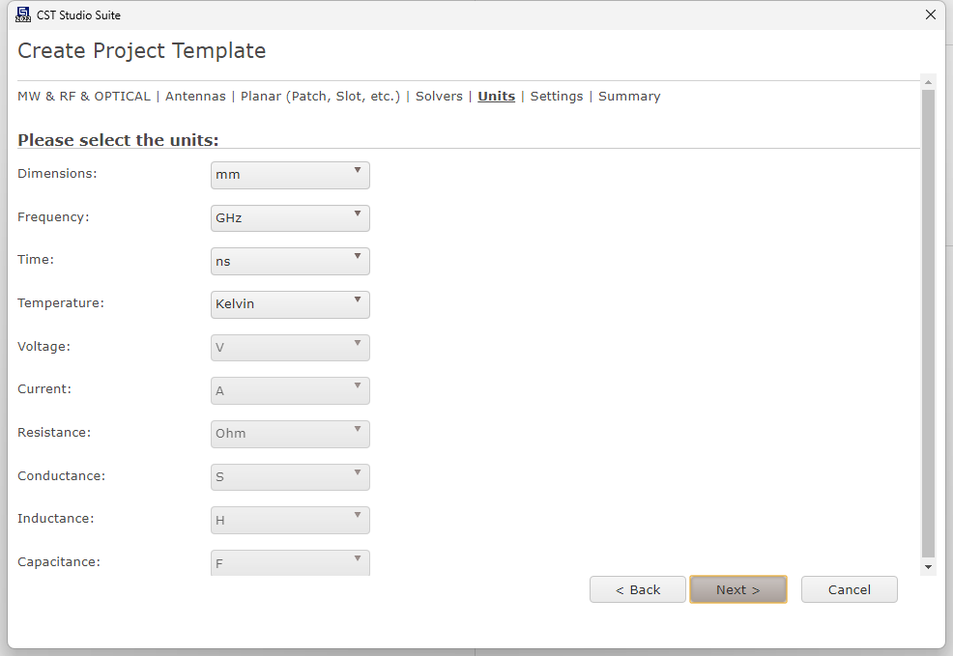The width and height of the screenshot is (953, 656).
Task: Close the CST Studio Suite dialog
Action: point(931,14)
